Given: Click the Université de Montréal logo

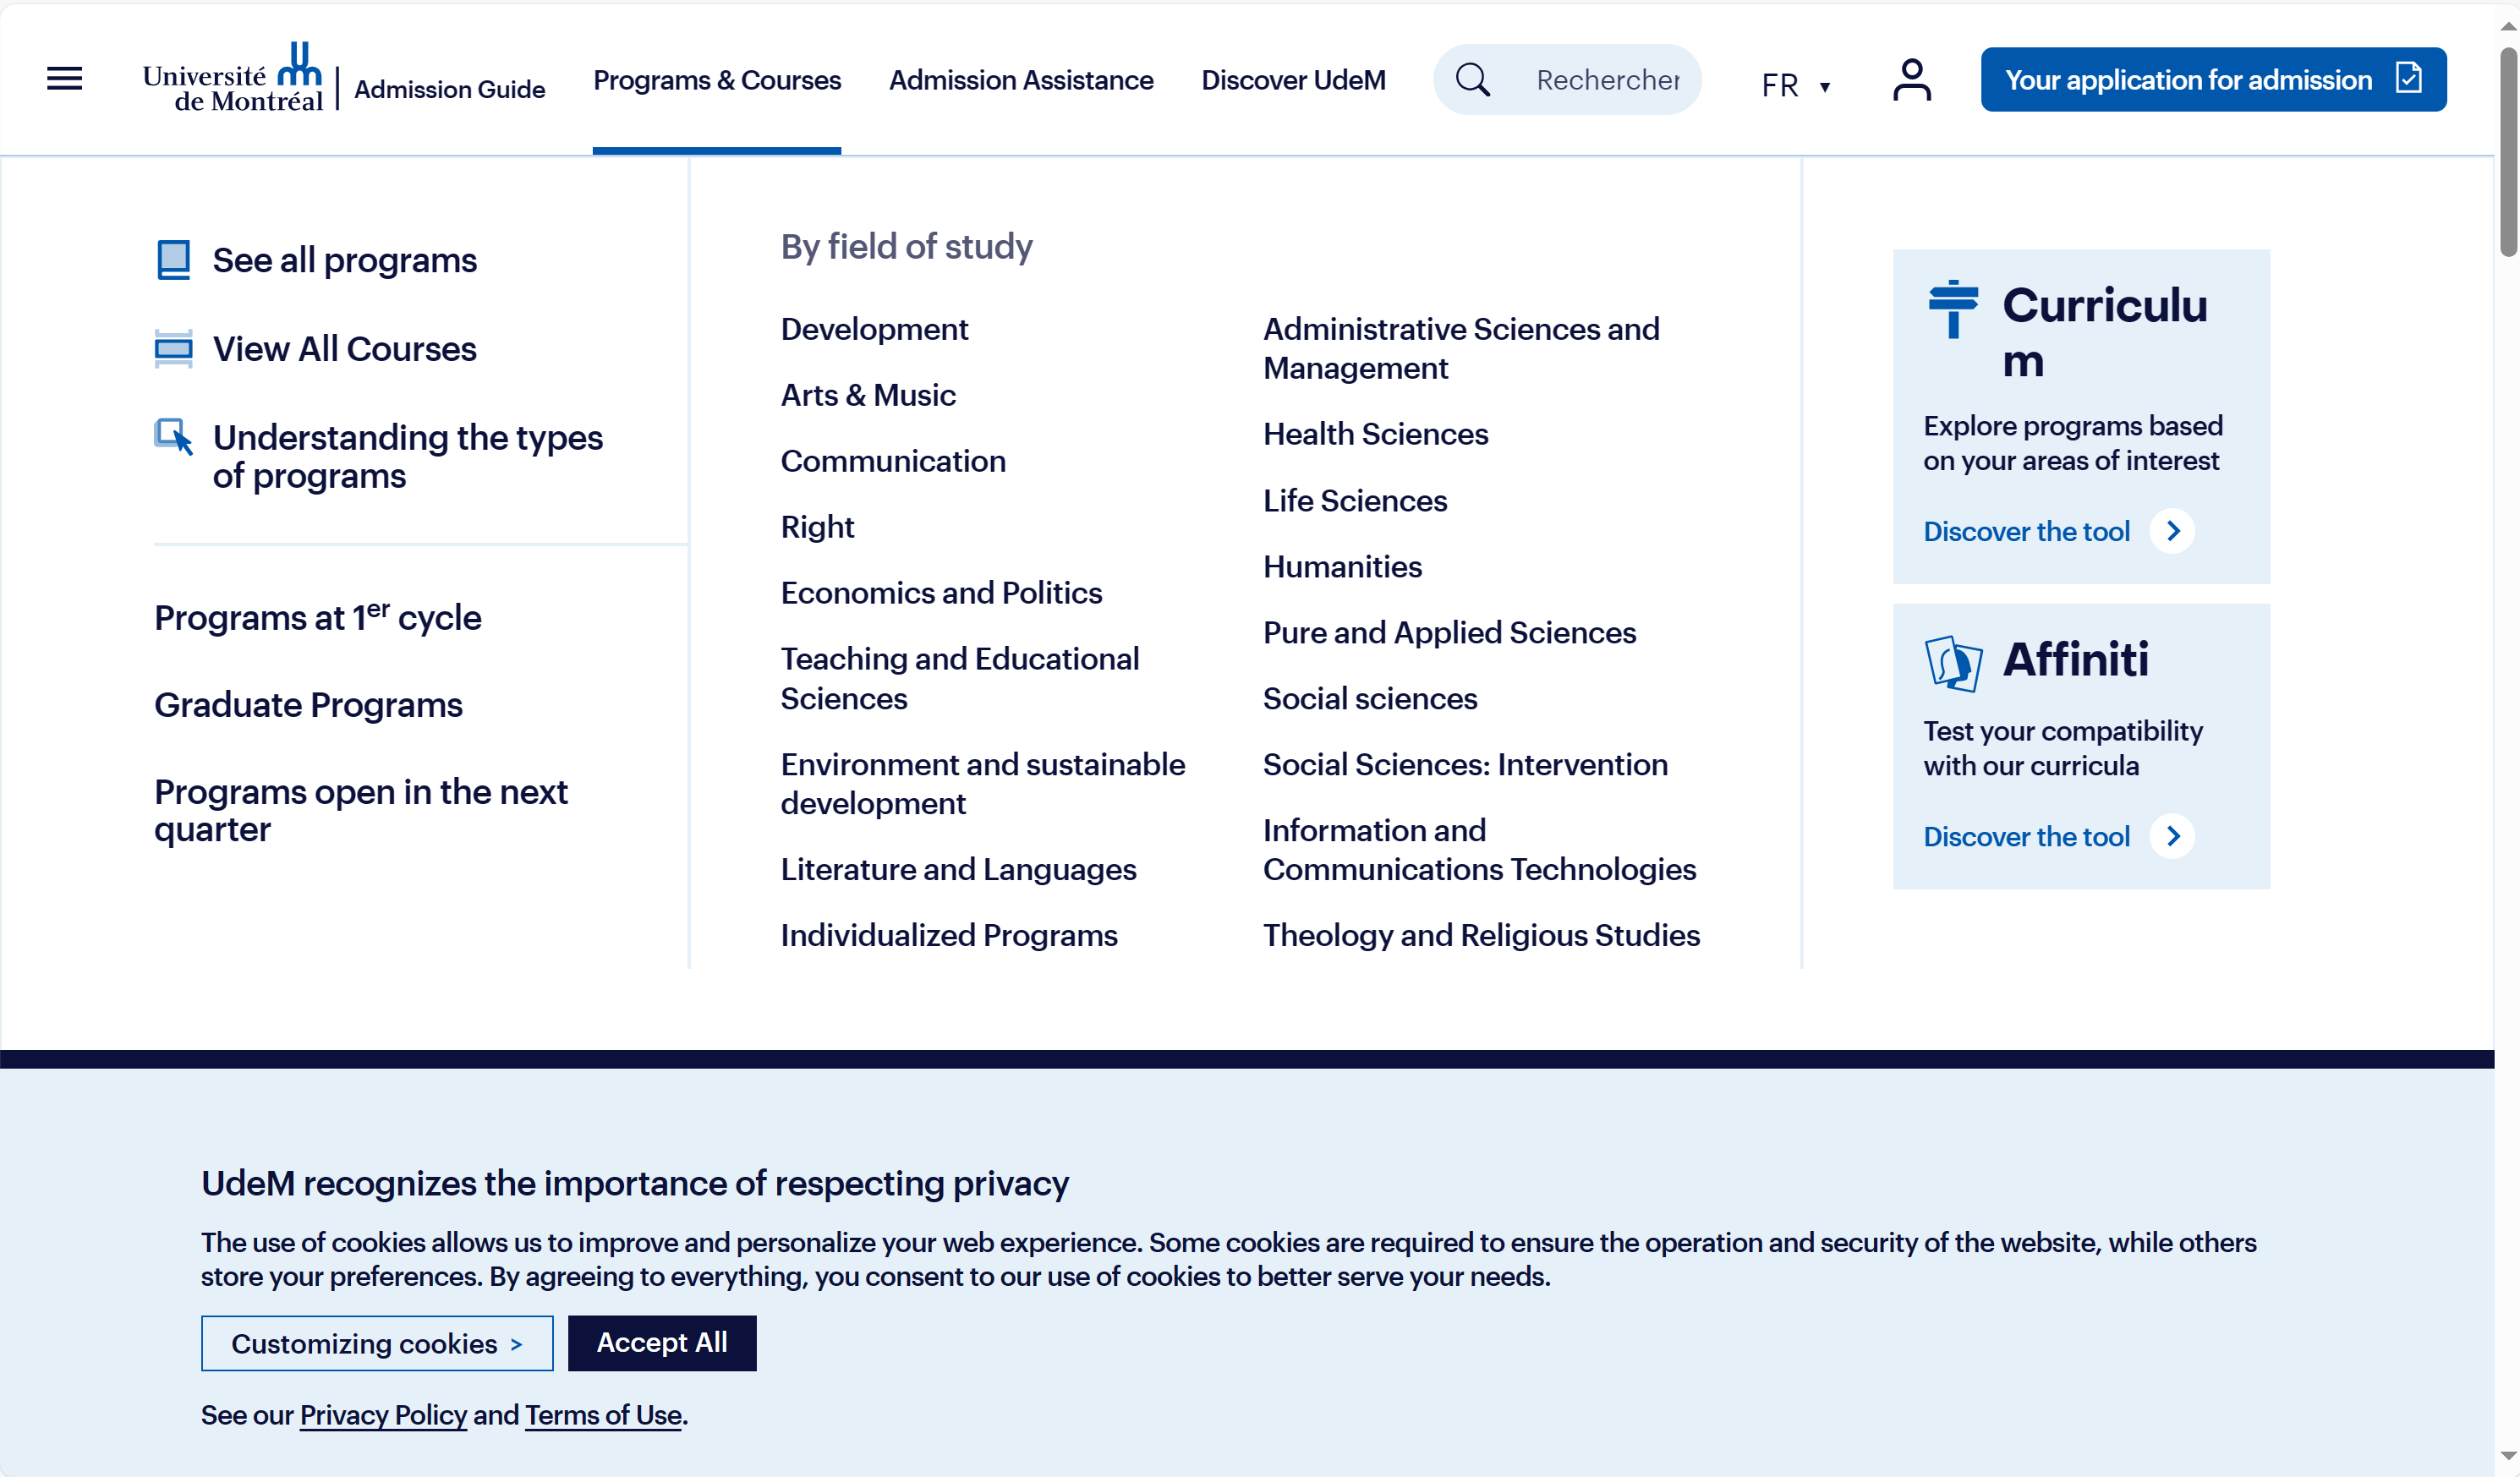Looking at the screenshot, I should (233, 78).
